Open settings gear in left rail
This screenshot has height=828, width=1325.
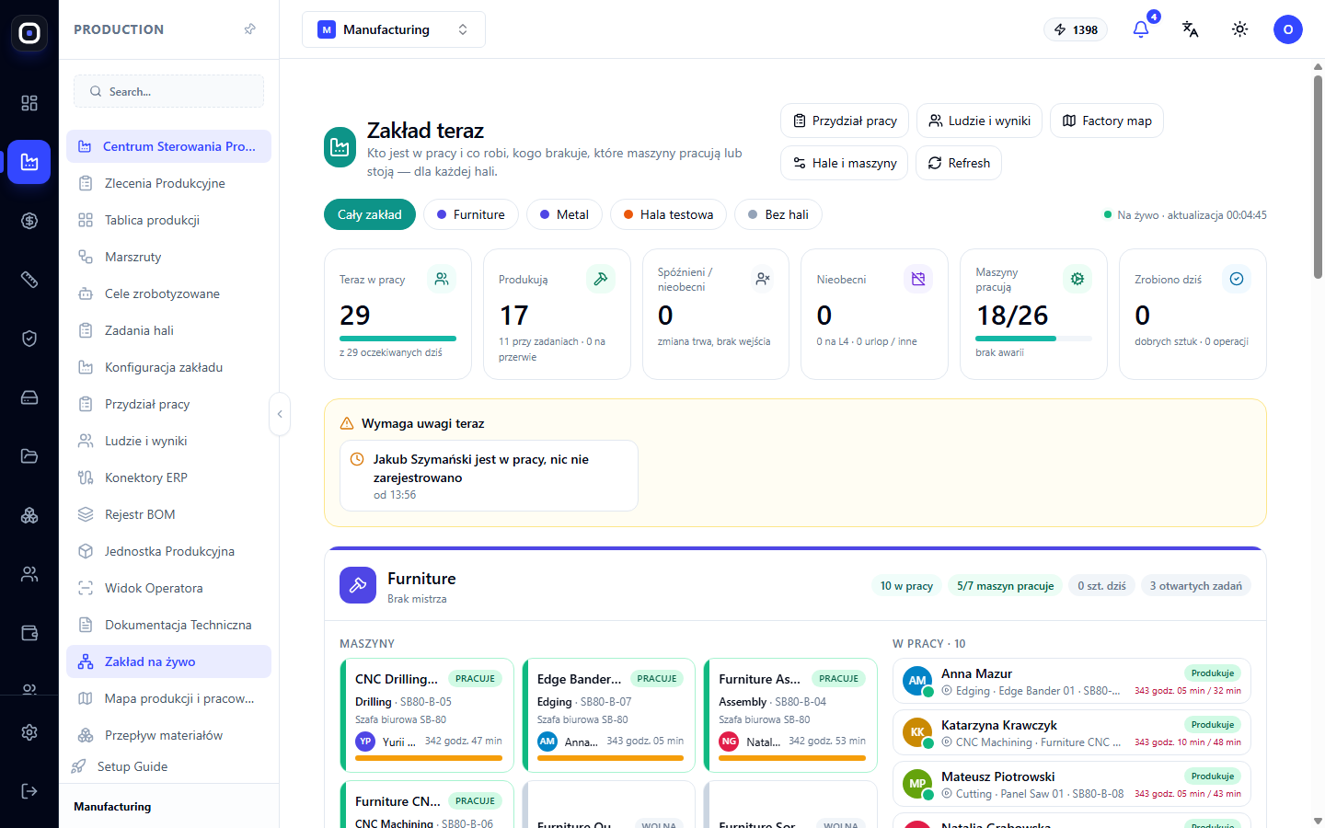(x=29, y=732)
